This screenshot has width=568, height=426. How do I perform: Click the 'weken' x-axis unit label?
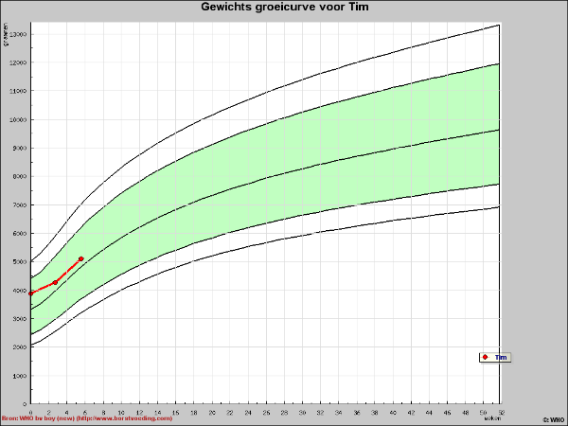click(x=492, y=418)
